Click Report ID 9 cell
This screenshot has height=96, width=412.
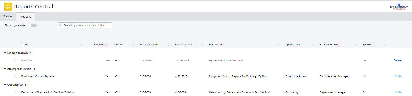363,92
